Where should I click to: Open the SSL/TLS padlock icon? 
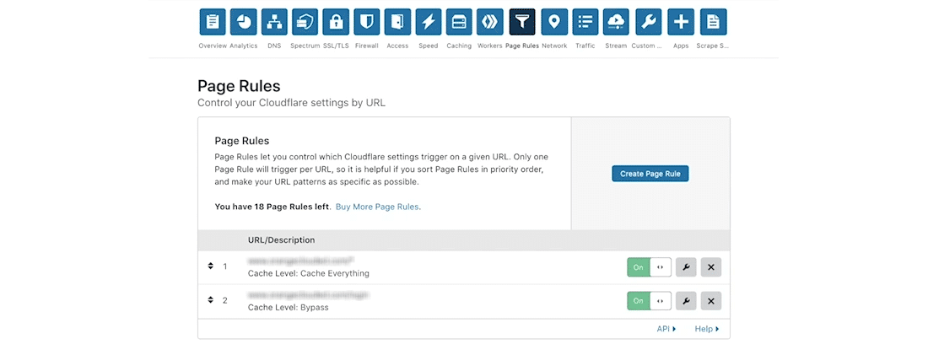click(336, 22)
